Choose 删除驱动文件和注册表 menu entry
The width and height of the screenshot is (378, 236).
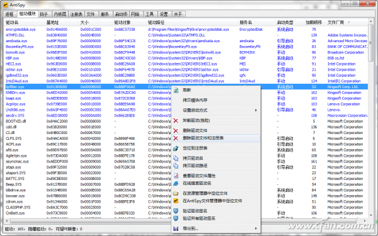pyautogui.click(x=216, y=138)
